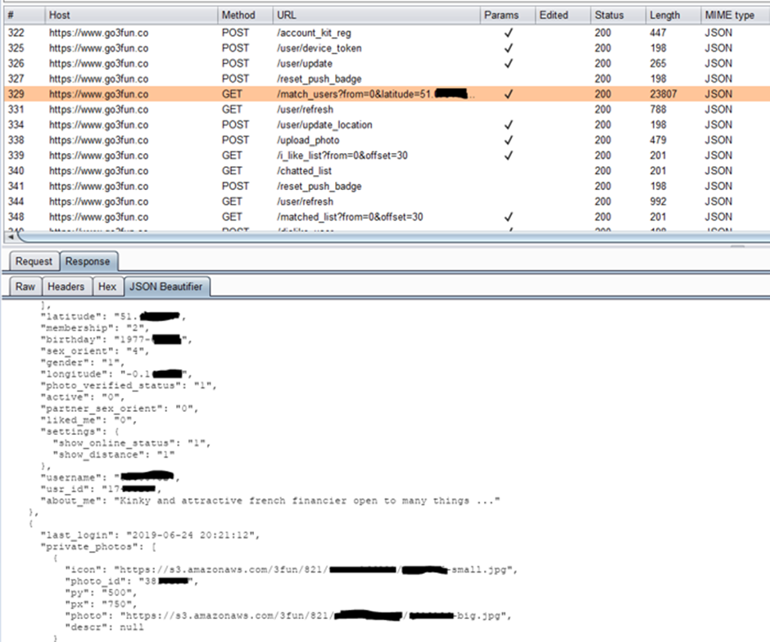The height and width of the screenshot is (642, 770).
Task: Switch to the Request tab
Action: tap(34, 261)
